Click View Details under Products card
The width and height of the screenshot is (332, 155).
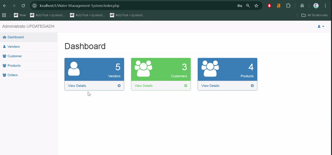coord(210,86)
